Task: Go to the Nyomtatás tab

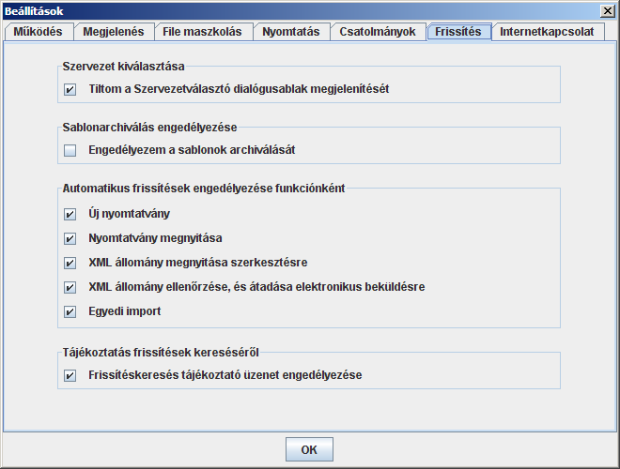Action: click(291, 32)
